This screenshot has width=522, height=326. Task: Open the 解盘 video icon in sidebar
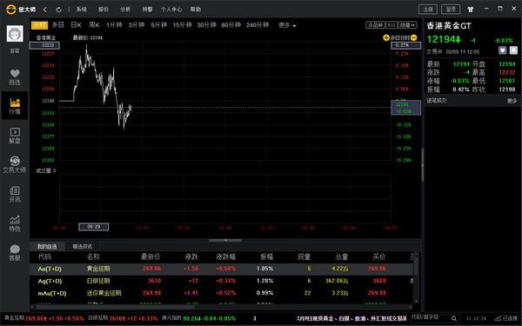pos(15,136)
